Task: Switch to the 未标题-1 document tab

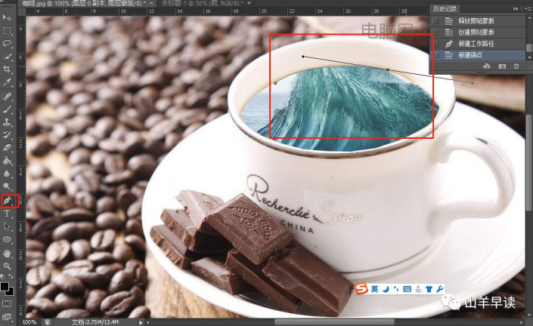Action: [x=203, y=3]
